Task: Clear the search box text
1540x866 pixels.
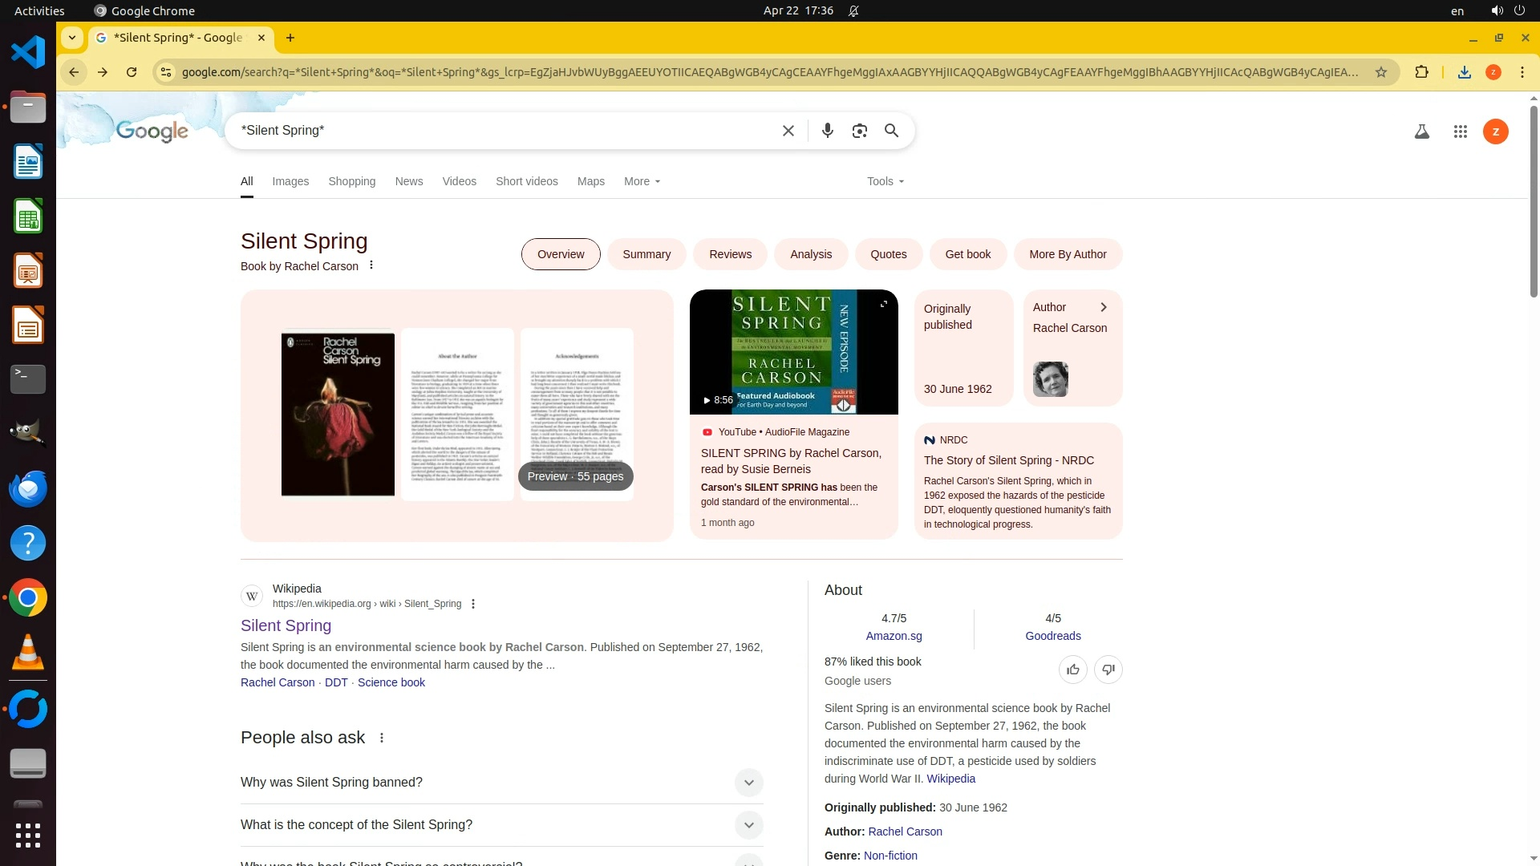Action: pos(788,131)
